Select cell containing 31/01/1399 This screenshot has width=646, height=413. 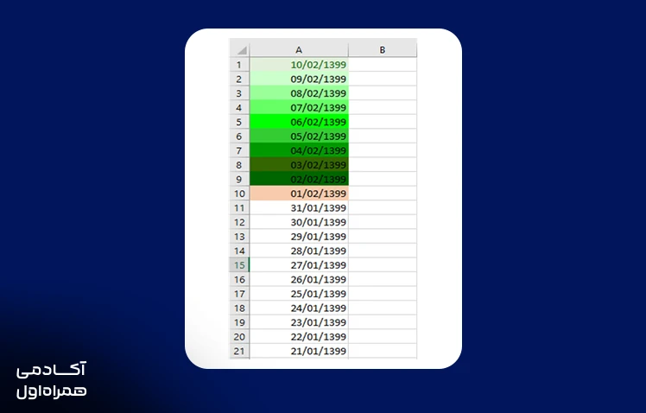(x=299, y=207)
